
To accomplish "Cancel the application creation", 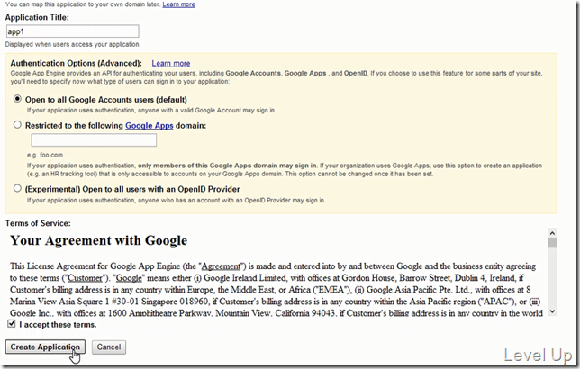I will [109, 346].
